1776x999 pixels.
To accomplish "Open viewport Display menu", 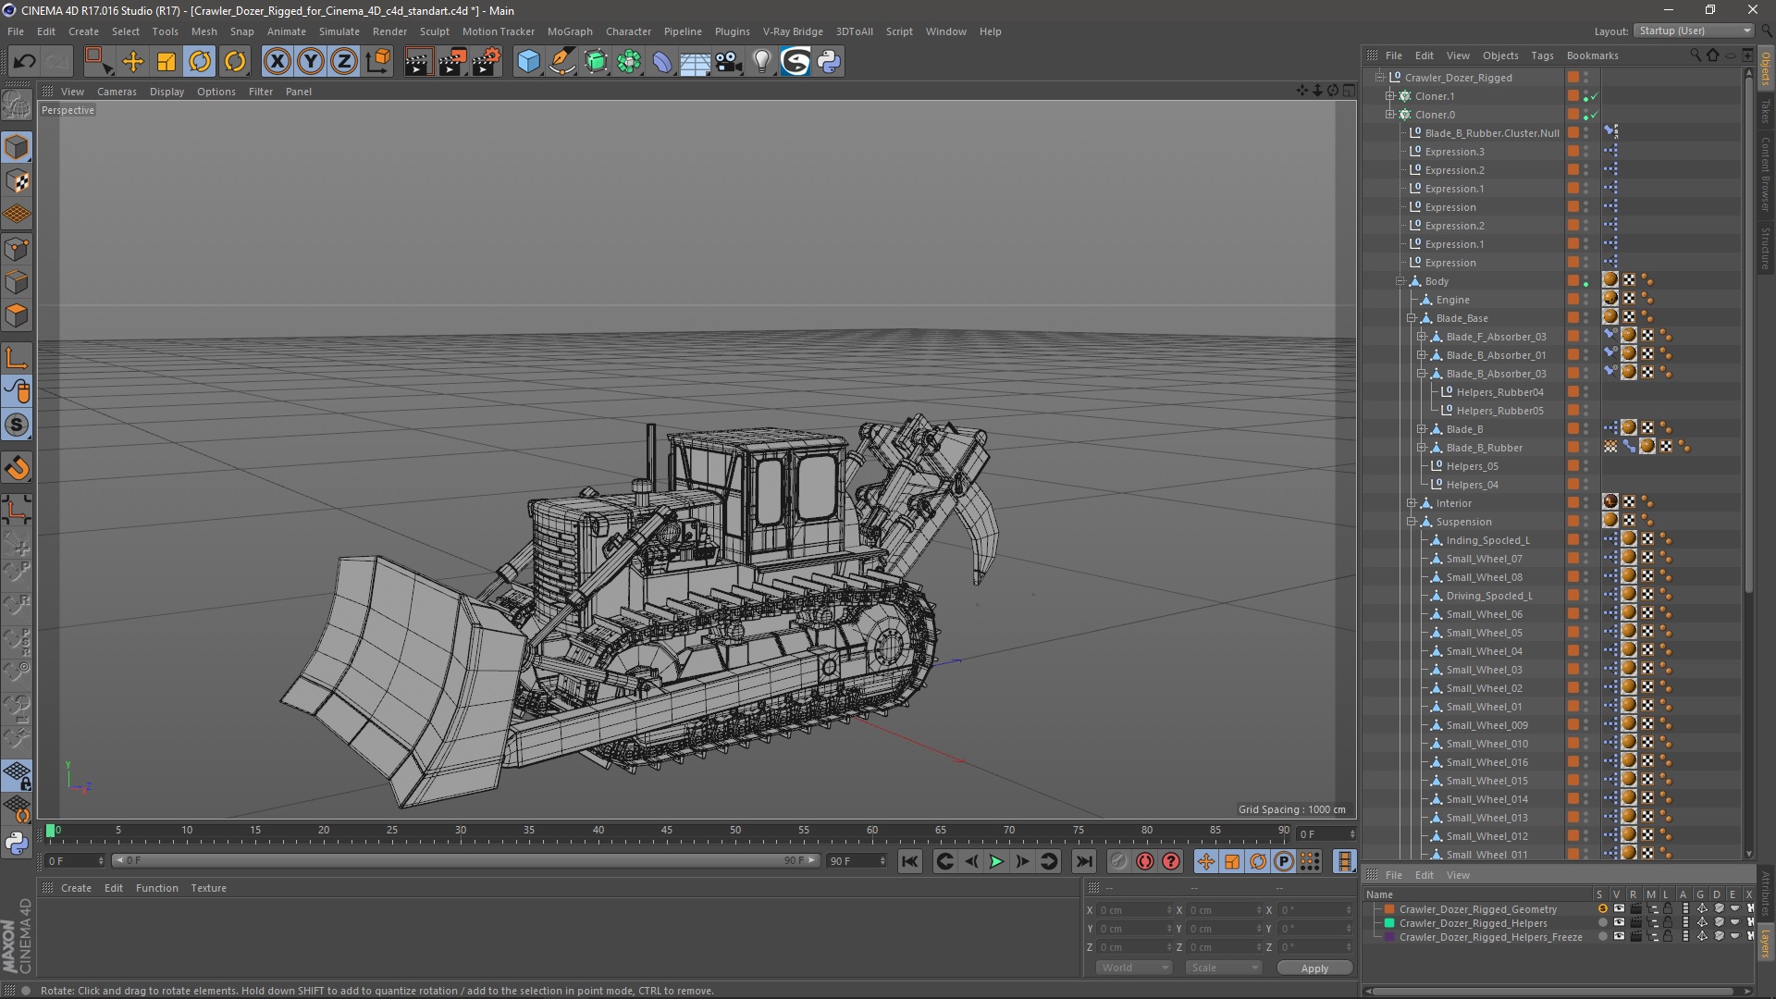I will (x=166, y=92).
